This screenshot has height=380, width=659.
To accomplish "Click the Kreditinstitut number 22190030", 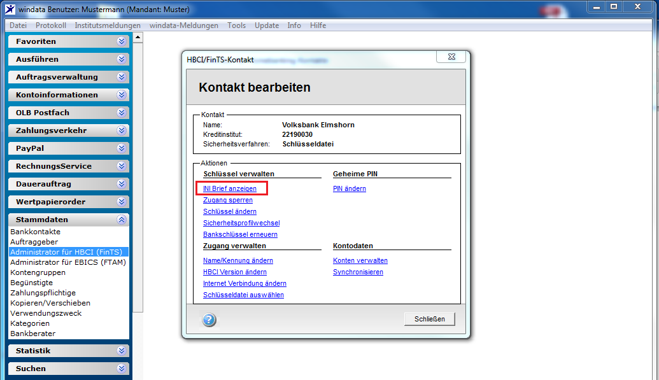I will click(x=297, y=134).
